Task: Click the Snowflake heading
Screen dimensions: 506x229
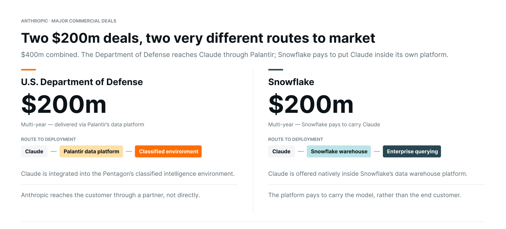Action: tap(291, 82)
